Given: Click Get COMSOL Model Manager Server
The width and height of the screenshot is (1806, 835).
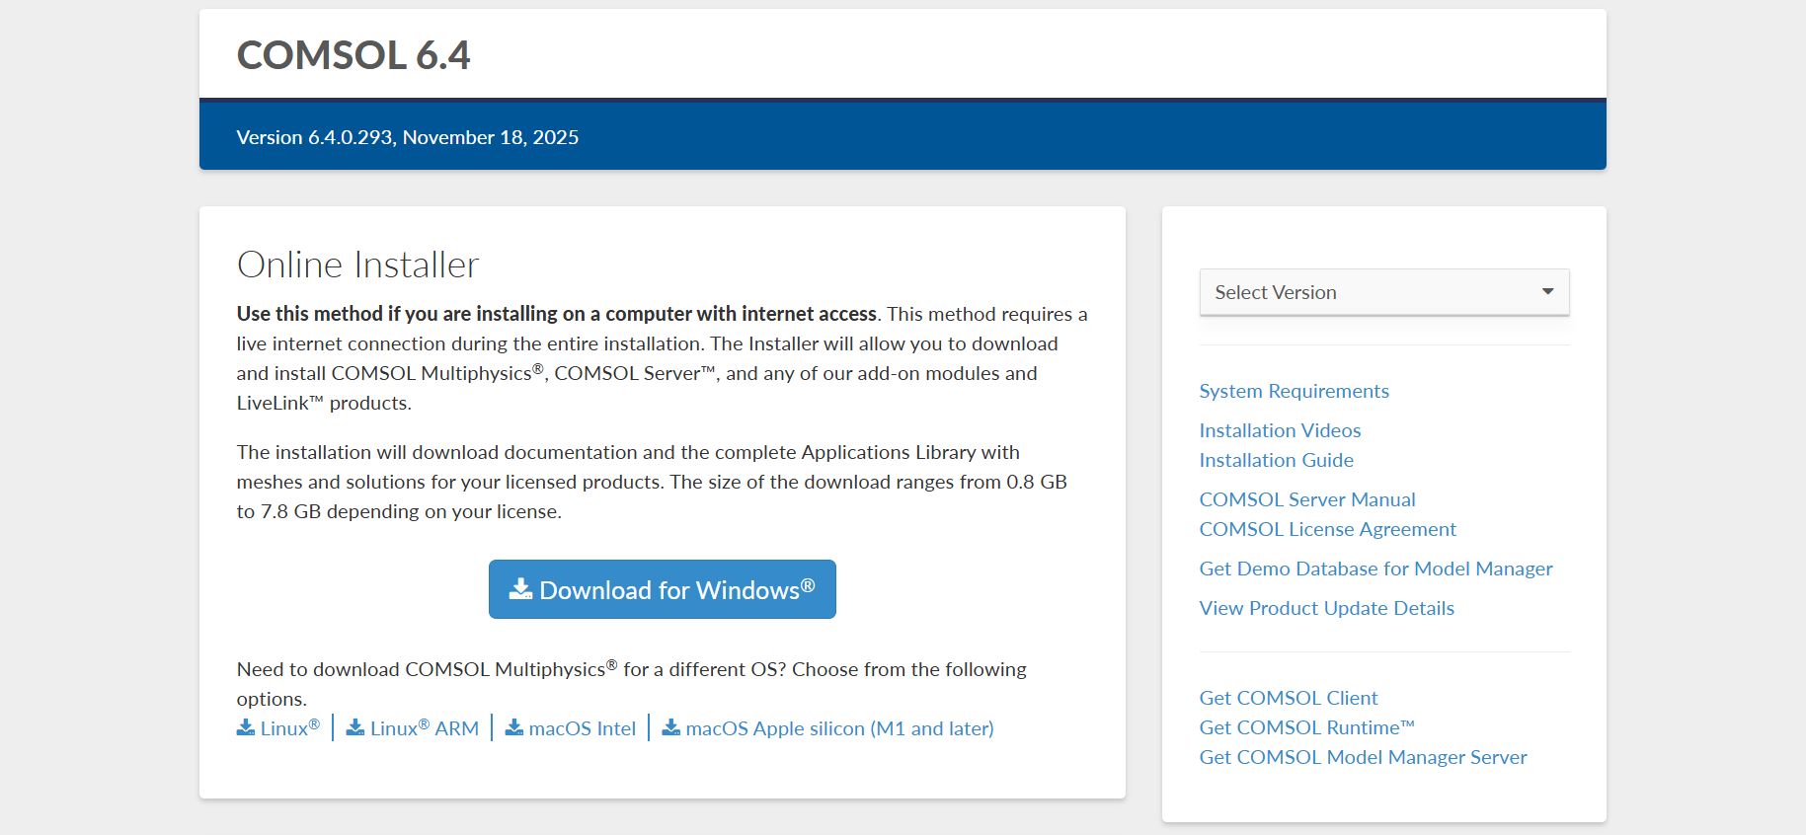Looking at the screenshot, I should pos(1363,757).
